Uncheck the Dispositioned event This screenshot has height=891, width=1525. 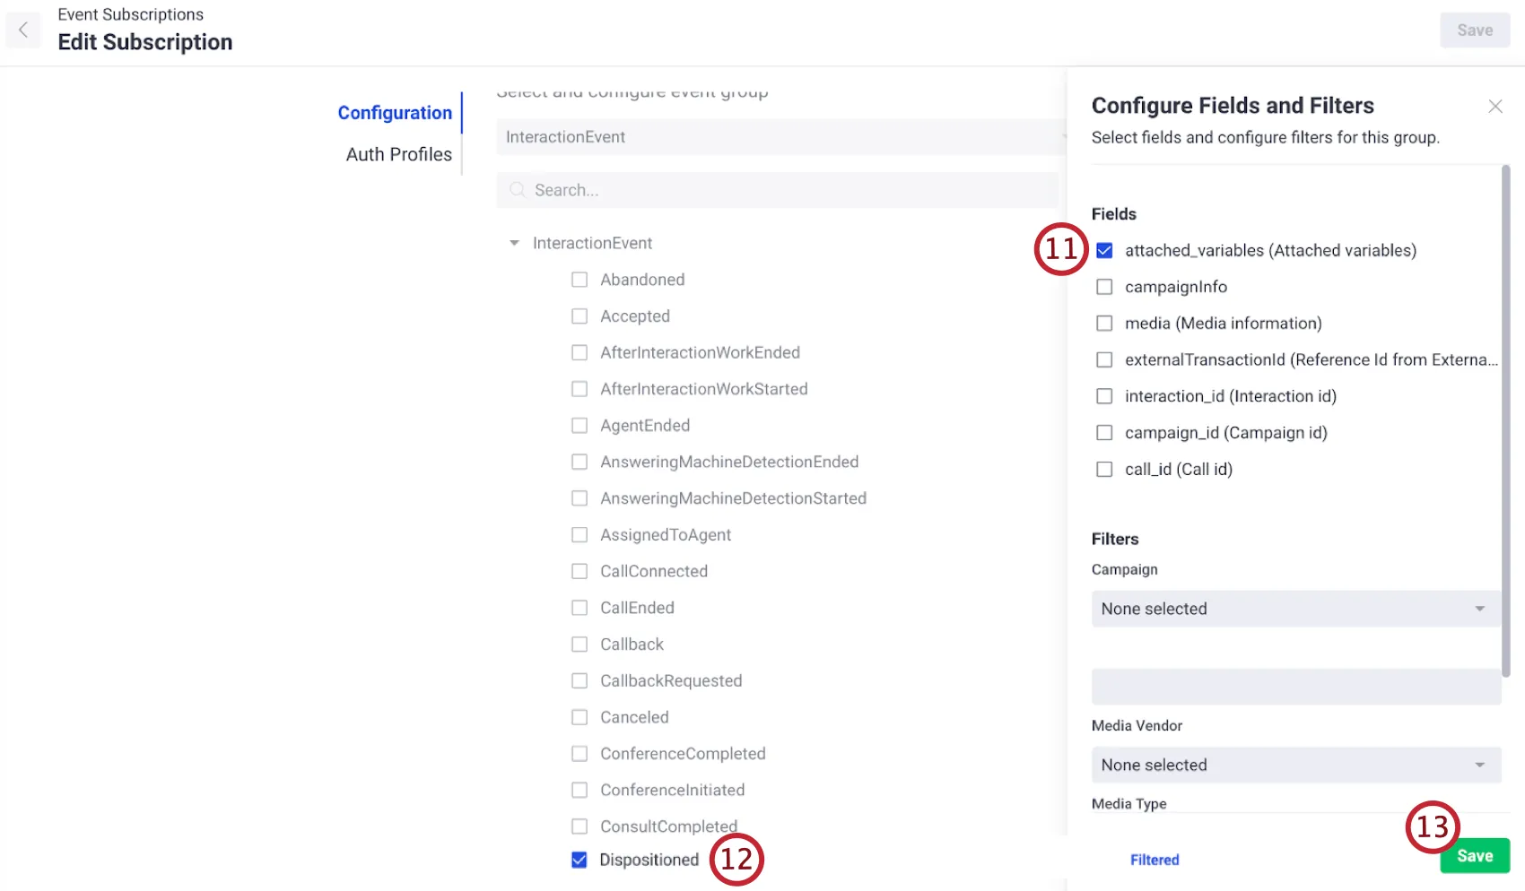click(x=579, y=860)
